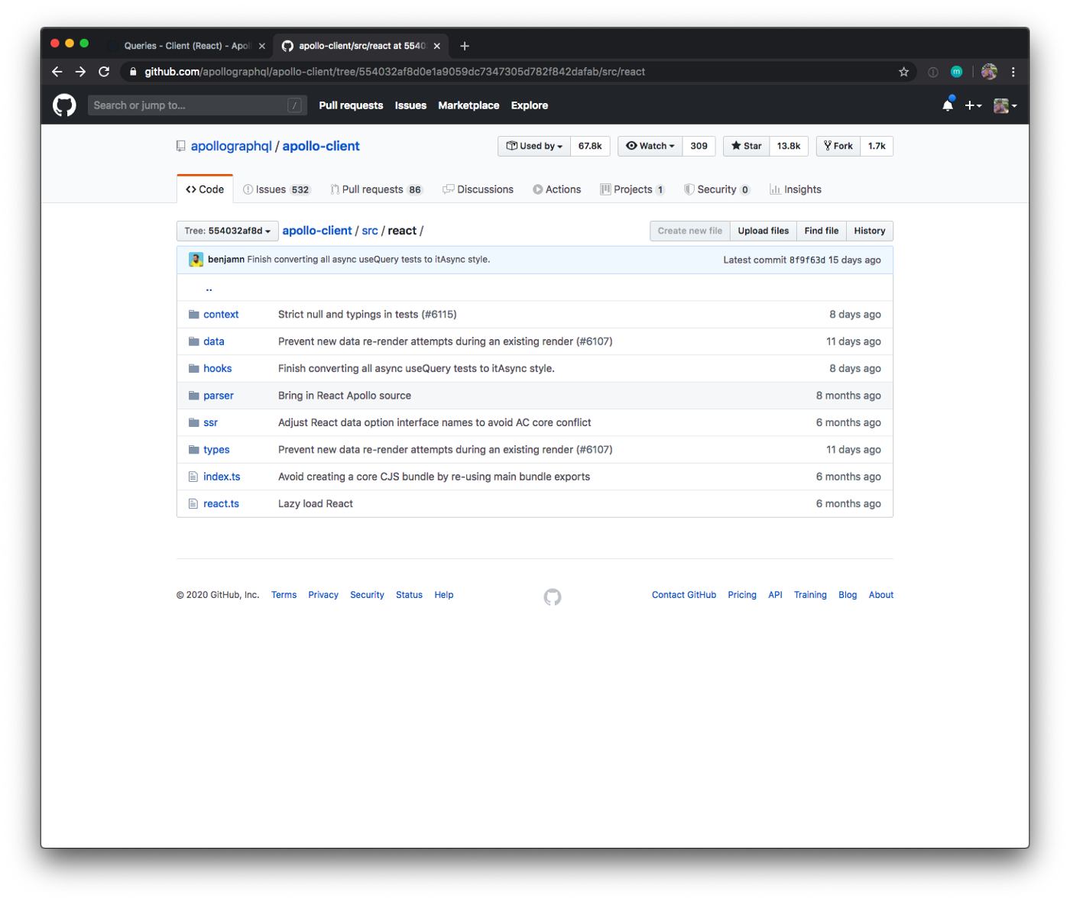Open the commit hash 8f9f63d link

tap(807, 260)
